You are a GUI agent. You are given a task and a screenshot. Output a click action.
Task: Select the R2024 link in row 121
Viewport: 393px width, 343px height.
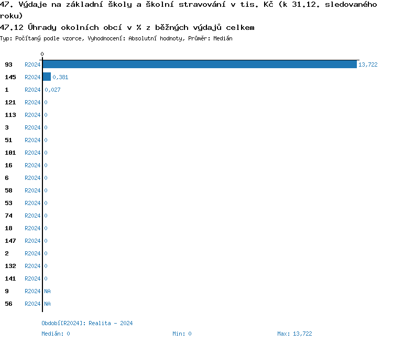32,102
